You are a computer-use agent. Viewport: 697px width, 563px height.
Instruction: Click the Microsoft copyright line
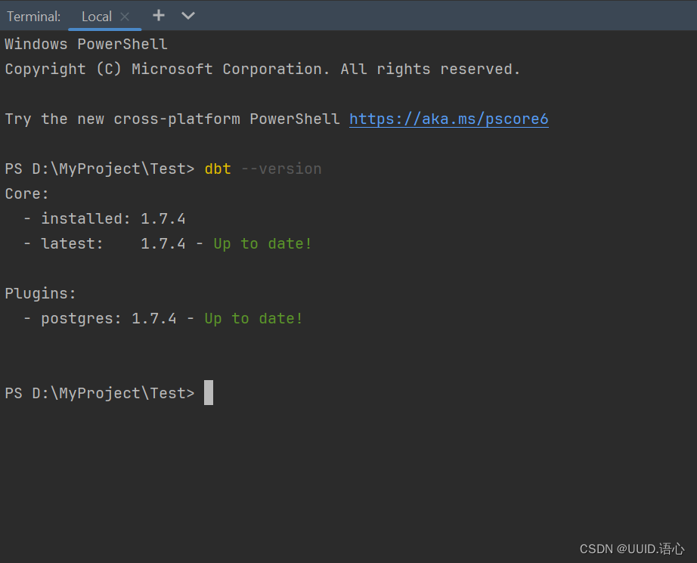click(x=262, y=69)
